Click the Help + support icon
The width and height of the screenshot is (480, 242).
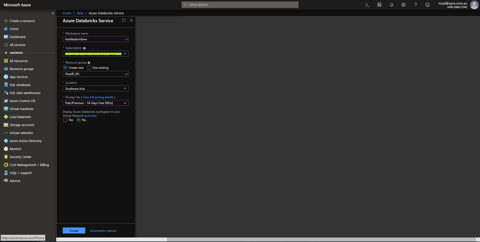click(x=6, y=173)
